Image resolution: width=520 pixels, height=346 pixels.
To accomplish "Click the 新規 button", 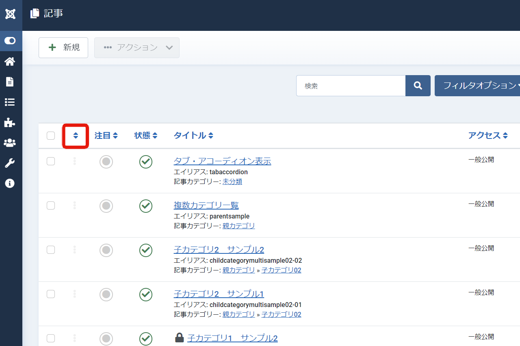I will (63, 48).
